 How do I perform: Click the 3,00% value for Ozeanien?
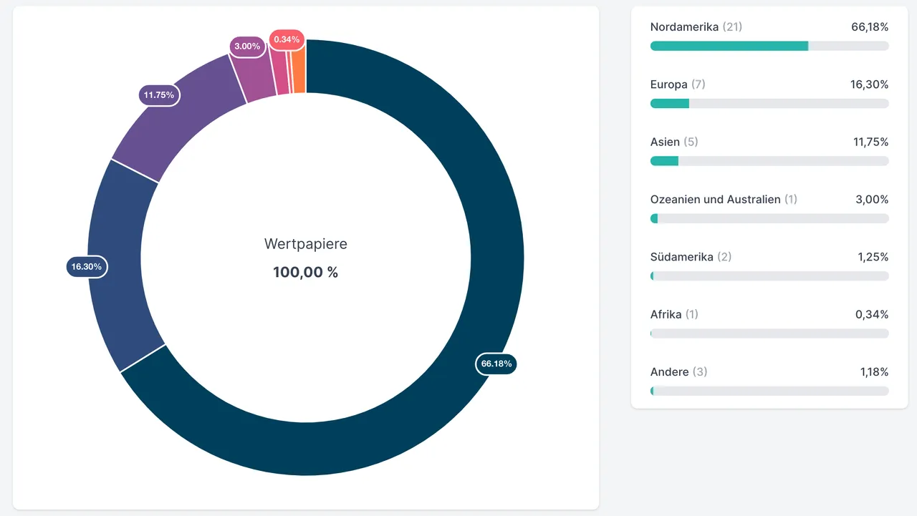click(x=872, y=199)
